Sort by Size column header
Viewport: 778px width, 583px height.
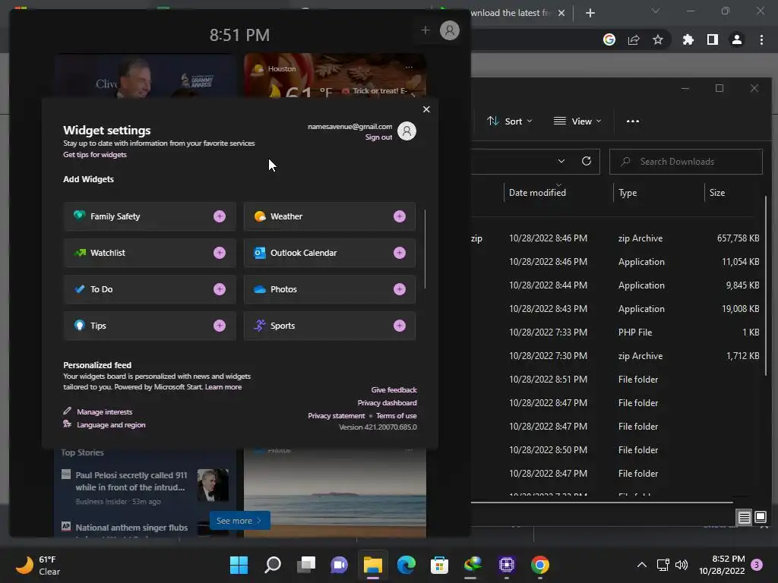pos(717,193)
